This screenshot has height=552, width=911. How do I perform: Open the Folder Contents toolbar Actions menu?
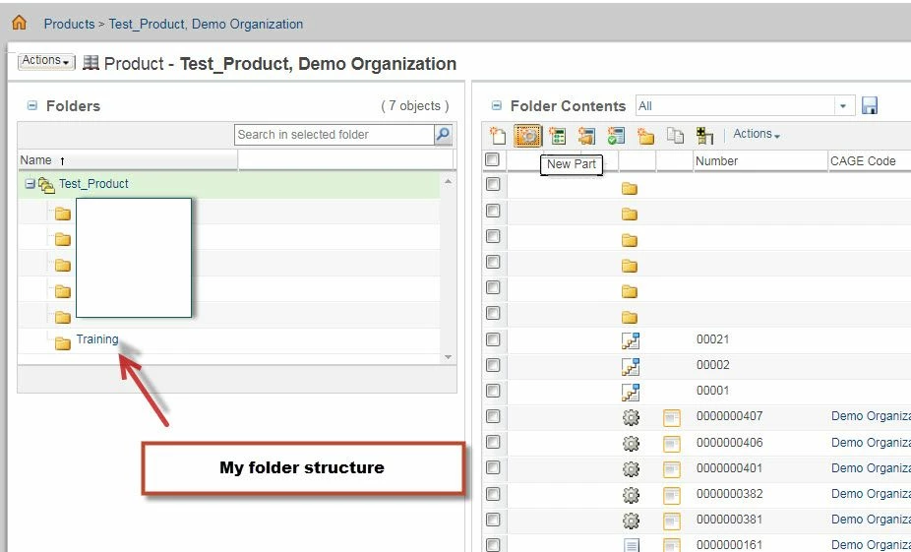[757, 134]
